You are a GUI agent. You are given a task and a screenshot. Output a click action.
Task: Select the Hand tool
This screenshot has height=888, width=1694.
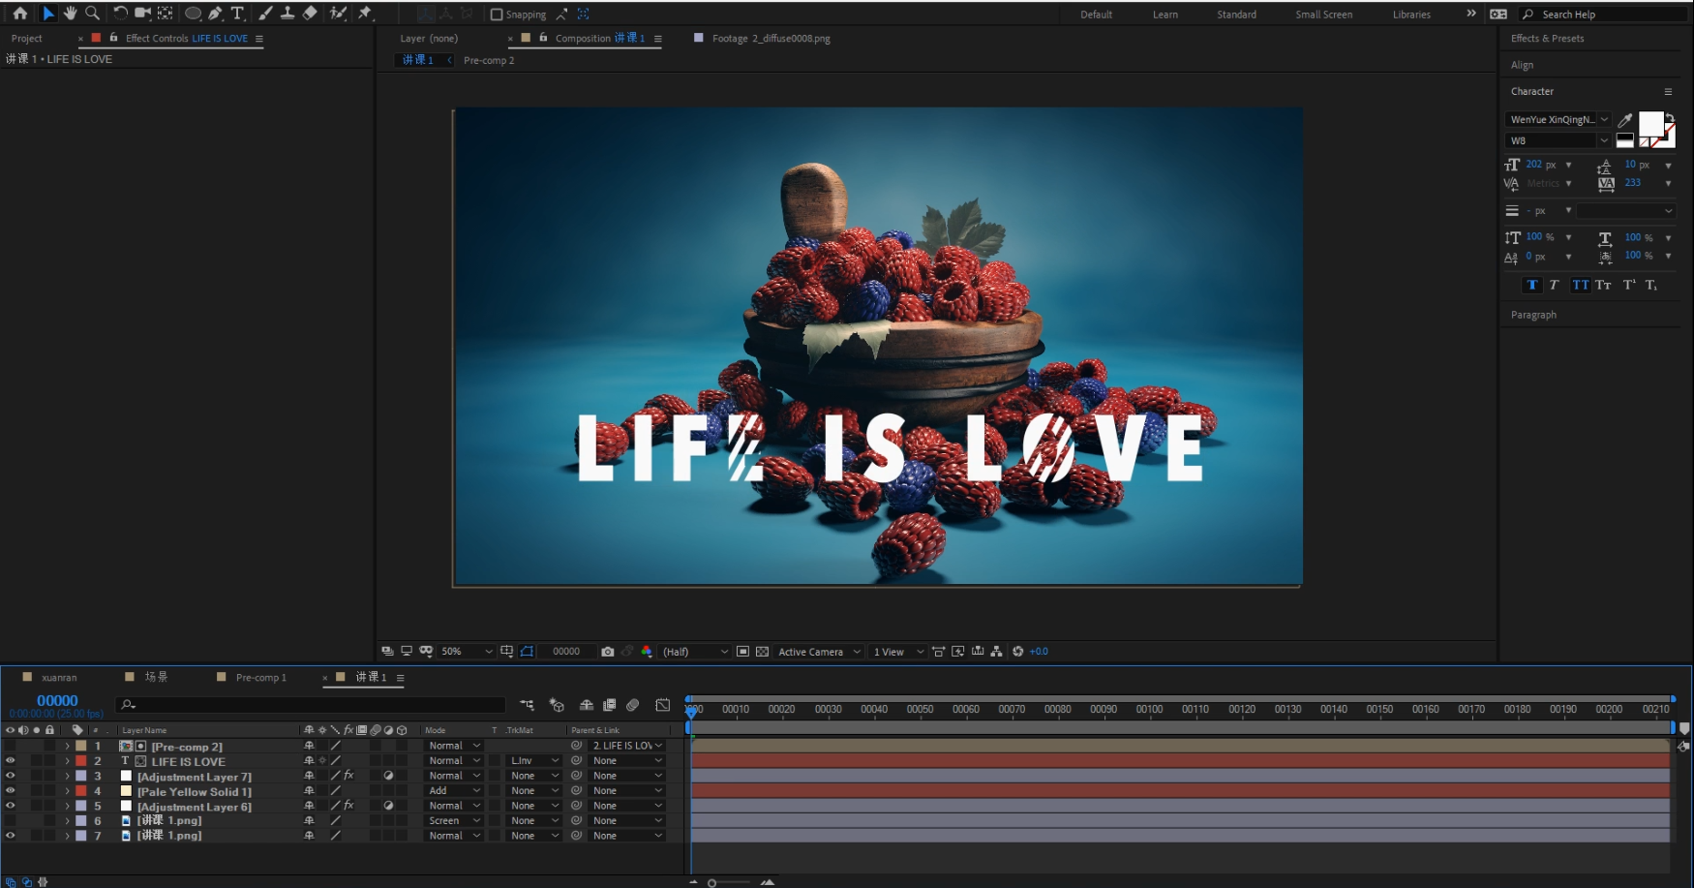pos(70,14)
